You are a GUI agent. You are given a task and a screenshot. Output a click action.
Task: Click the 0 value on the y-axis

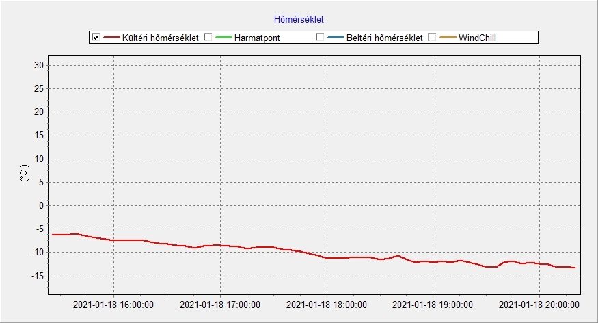[x=41, y=205]
